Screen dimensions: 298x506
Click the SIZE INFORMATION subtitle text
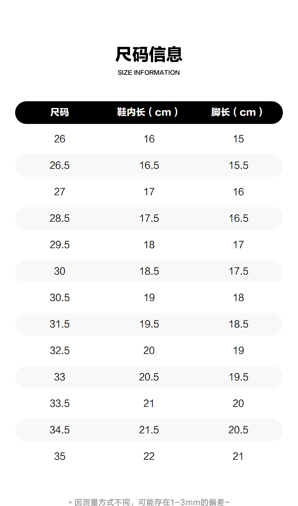click(x=149, y=73)
